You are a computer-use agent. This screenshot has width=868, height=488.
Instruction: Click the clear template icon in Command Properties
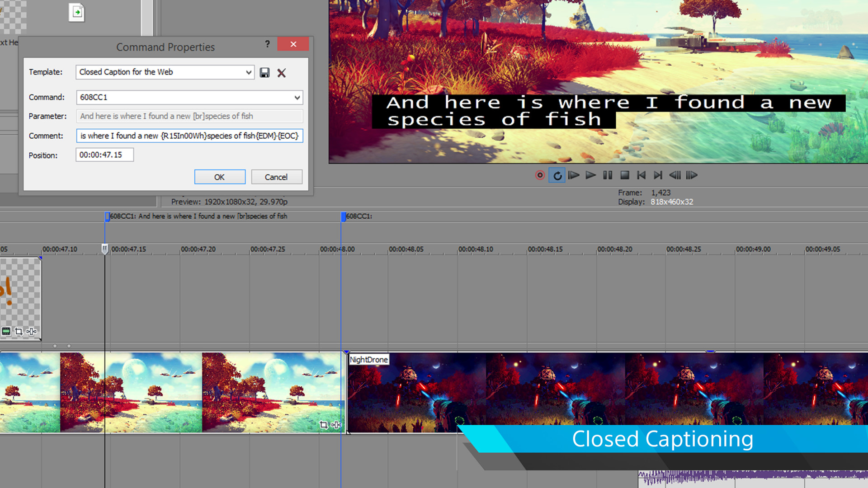tap(281, 72)
